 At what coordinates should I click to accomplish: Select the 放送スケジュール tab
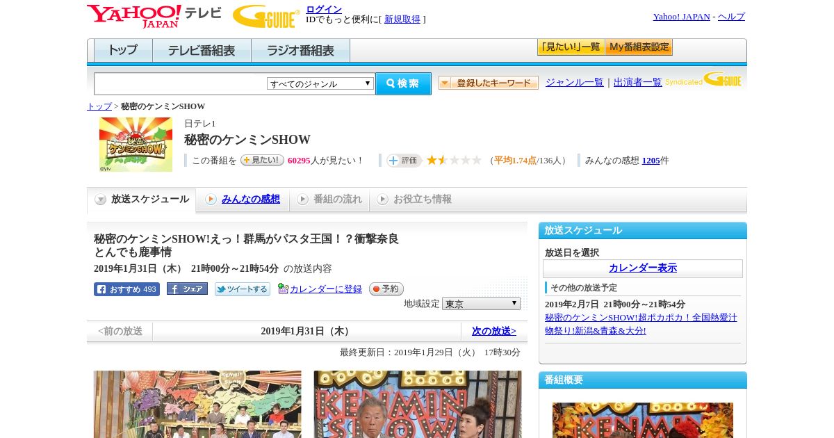pyautogui.click(x=142, y=200)
